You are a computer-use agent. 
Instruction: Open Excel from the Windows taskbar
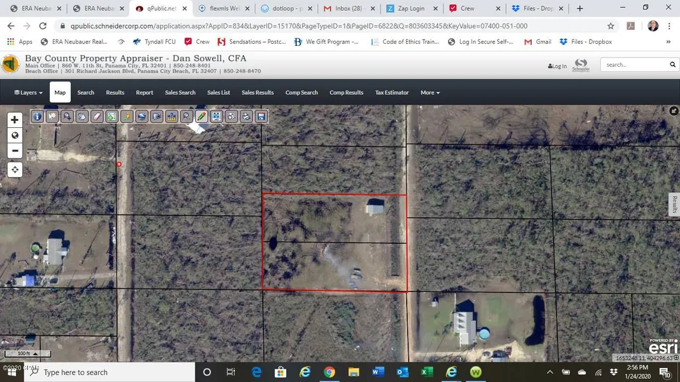pyautogui.click(x=427, y=372)
